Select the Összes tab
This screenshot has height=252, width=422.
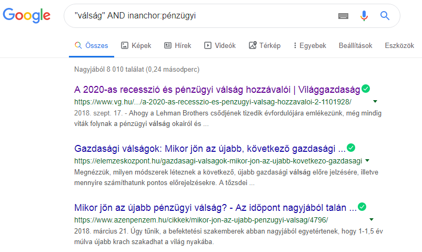tap(92, 45)
